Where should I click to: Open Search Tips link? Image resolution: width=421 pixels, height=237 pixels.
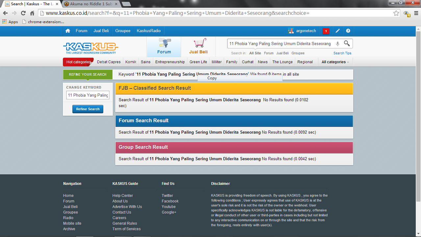coord(342,53)
